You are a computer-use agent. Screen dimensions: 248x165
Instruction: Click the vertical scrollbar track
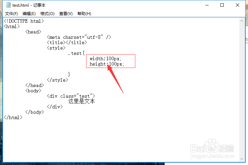pos(242,90)
